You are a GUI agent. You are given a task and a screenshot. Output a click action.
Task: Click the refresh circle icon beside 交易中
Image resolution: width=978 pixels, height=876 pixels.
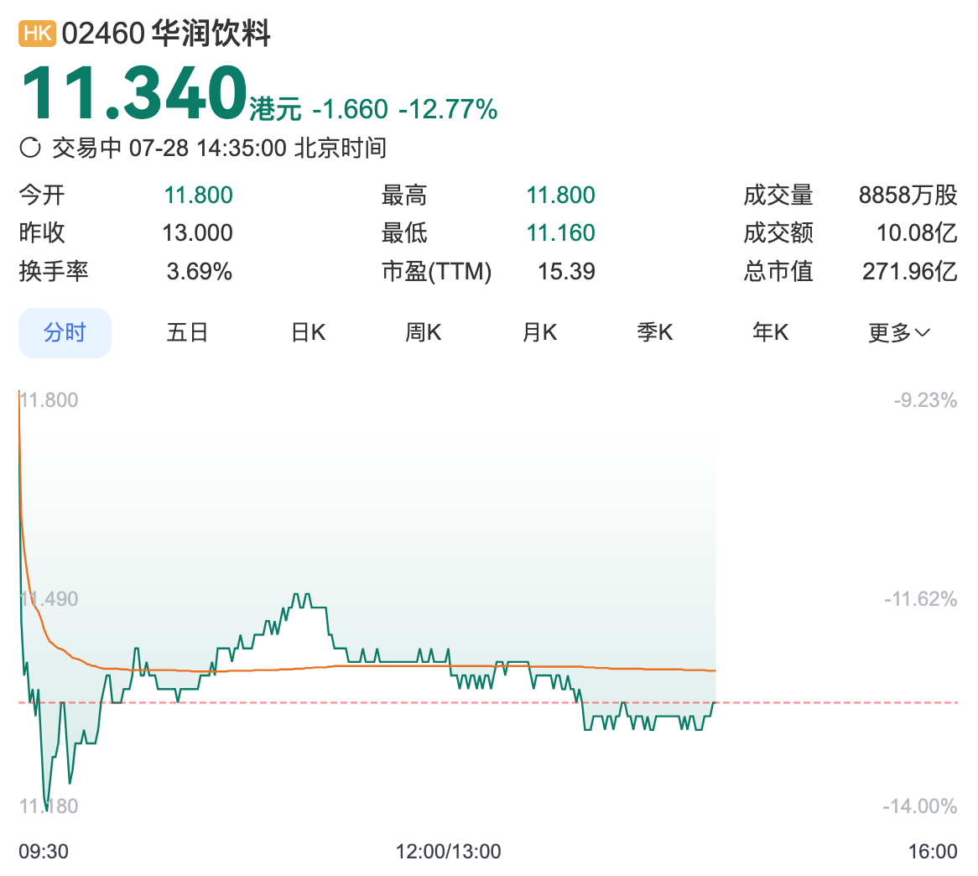tap(30, 148)
